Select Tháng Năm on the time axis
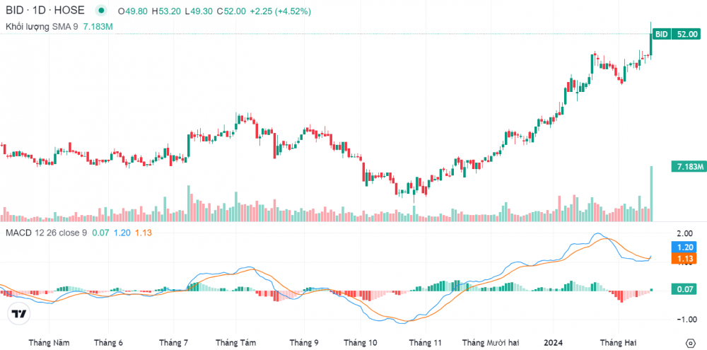The width and height of the screenshot is (707, 350). (x=49, y=342)
